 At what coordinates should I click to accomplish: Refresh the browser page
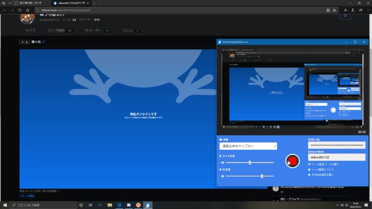coord(20,10)
